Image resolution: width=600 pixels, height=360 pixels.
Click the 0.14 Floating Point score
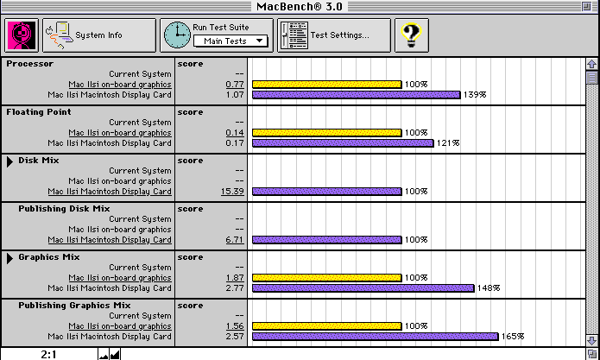coord(235,133)
